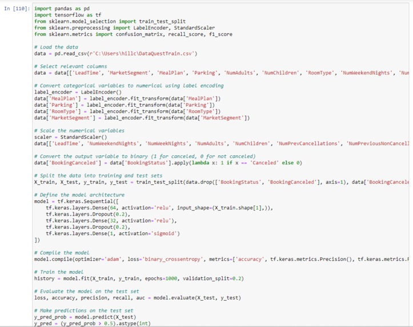Click the train_test_split import line
The image size is (413, 327).
click(110, 21)
